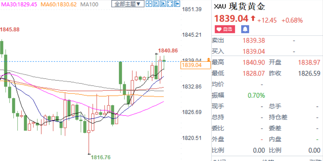The image size is (323, 161).
Task: Click the MA60 indicator label
Action: pyautogui.click(x=58, y=5)
